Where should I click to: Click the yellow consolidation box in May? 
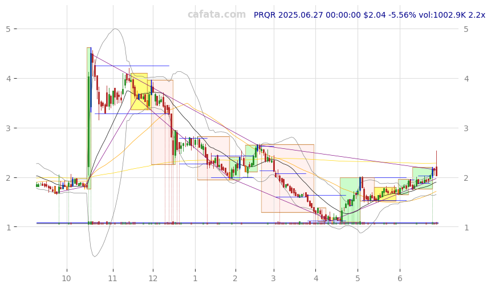(x=386, y=194)
